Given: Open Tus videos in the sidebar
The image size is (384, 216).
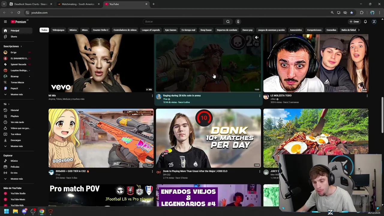Looking at the screenshot, I should coord(16,134).
